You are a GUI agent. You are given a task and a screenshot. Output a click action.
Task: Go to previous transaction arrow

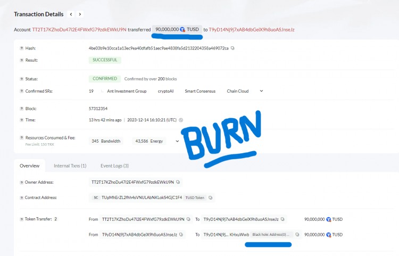pos(71,14)
